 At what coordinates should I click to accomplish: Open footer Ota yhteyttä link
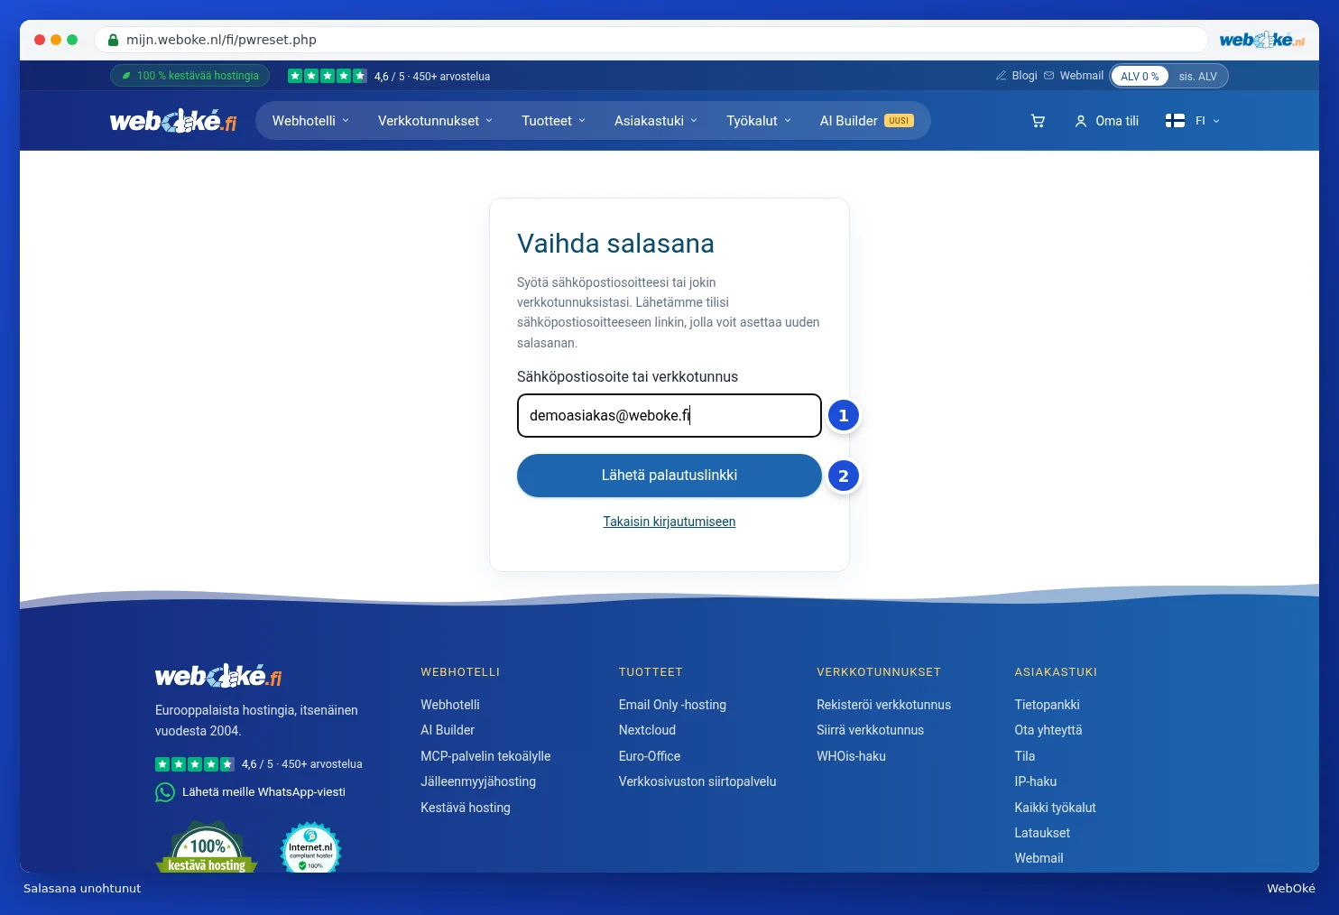pos(1048,730)
